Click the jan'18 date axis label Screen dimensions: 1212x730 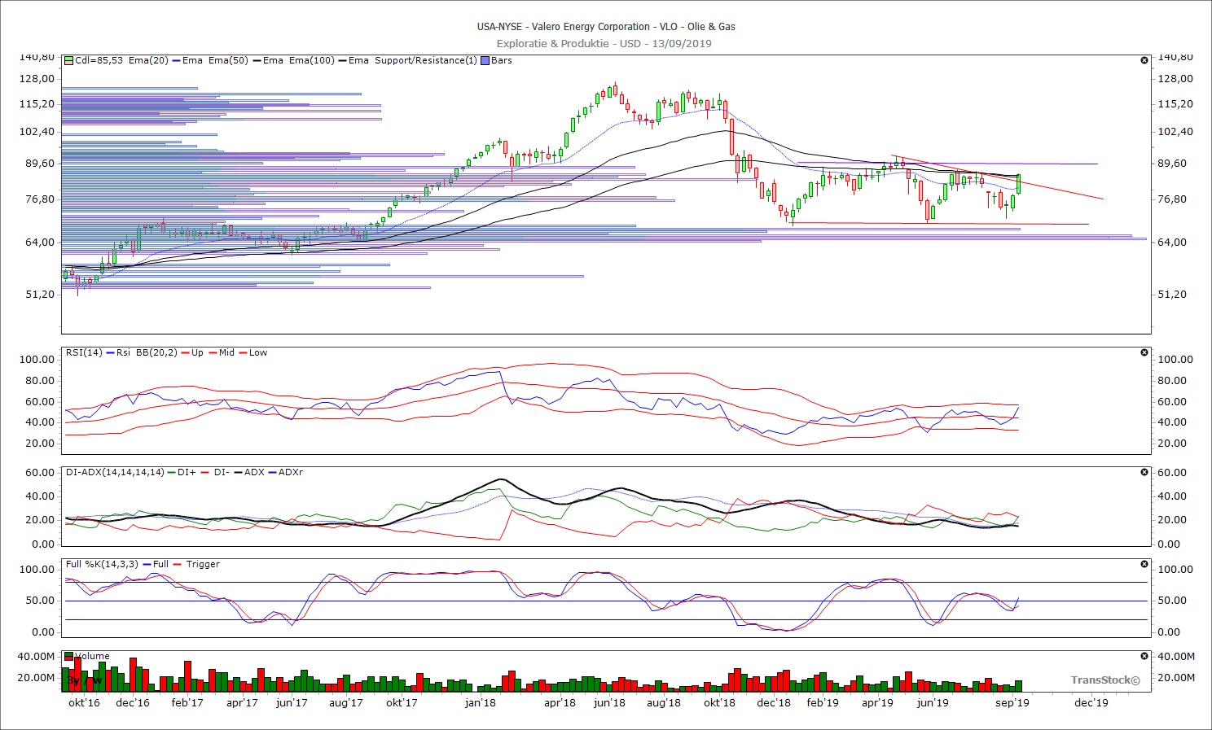pyautogui.click(x=481, y=703)
